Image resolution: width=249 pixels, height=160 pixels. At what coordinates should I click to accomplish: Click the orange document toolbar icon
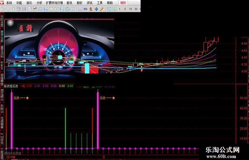click(57, 9)
